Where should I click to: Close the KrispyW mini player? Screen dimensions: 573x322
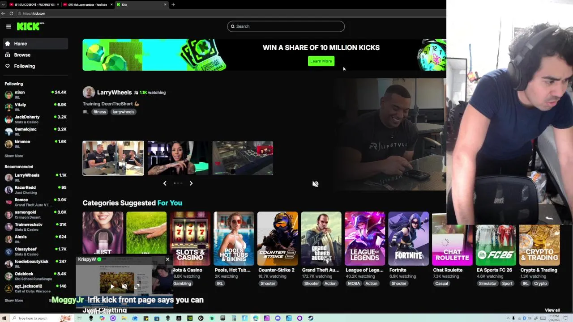point(167,259)
